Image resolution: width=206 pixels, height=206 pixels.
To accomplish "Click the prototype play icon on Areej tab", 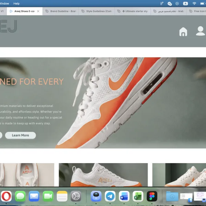I will (x=11, y=11).
